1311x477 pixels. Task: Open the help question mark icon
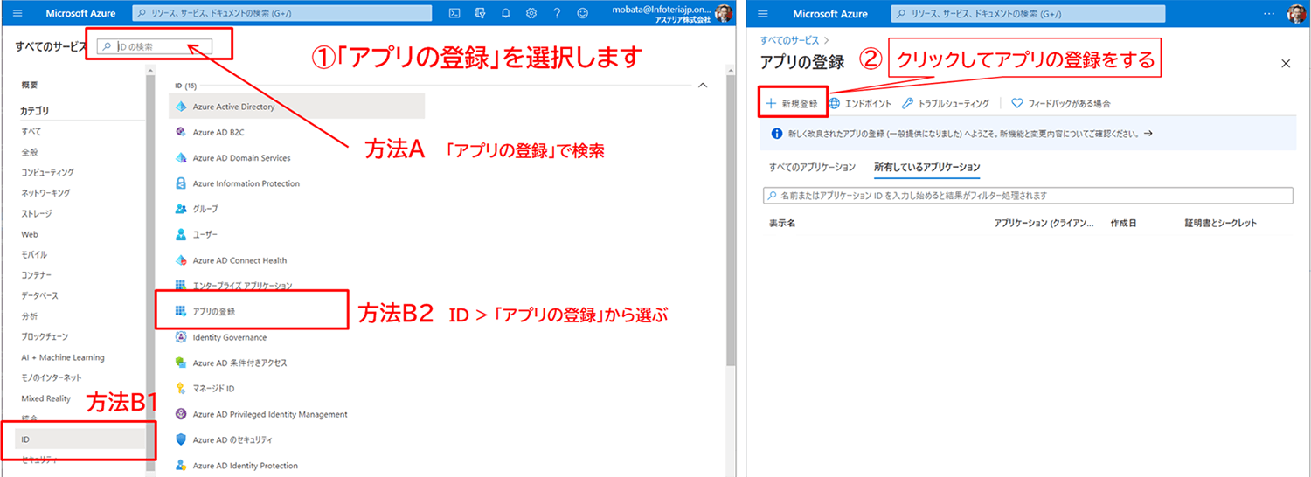pos(557,13)
